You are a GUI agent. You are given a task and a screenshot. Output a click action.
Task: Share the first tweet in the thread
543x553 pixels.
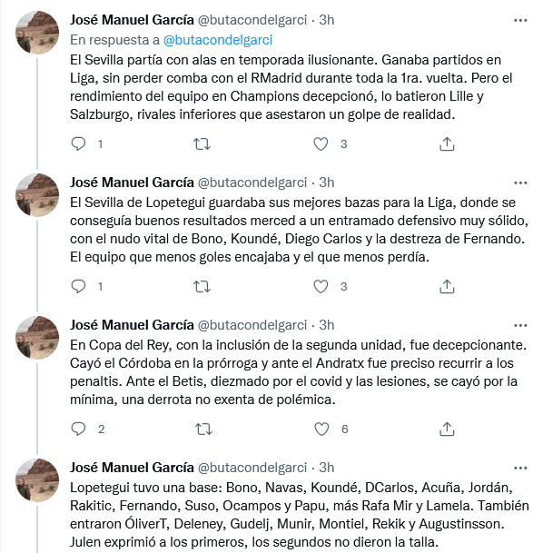pyautogui.click(x=447, y=143)
